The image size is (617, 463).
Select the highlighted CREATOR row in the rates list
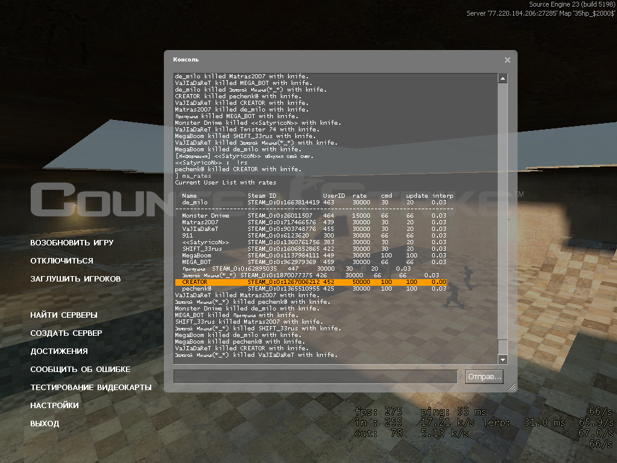coord(311,282)
